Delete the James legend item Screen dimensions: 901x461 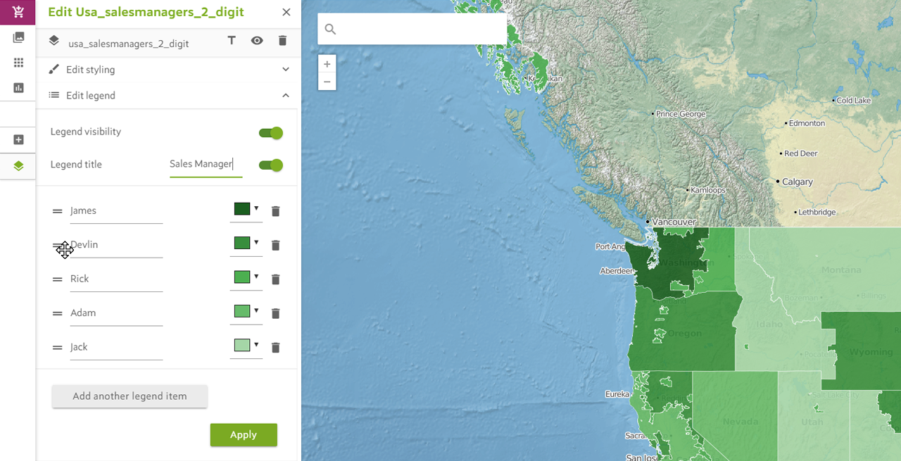pos(276,211)
